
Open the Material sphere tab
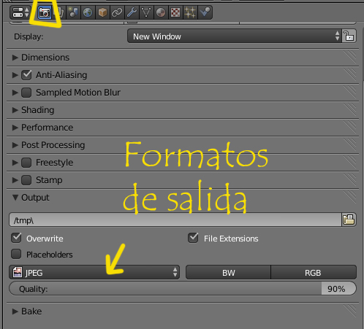(161, 12)
